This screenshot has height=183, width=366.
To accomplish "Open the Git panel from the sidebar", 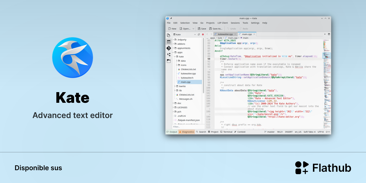I will [x=169, y=48].
